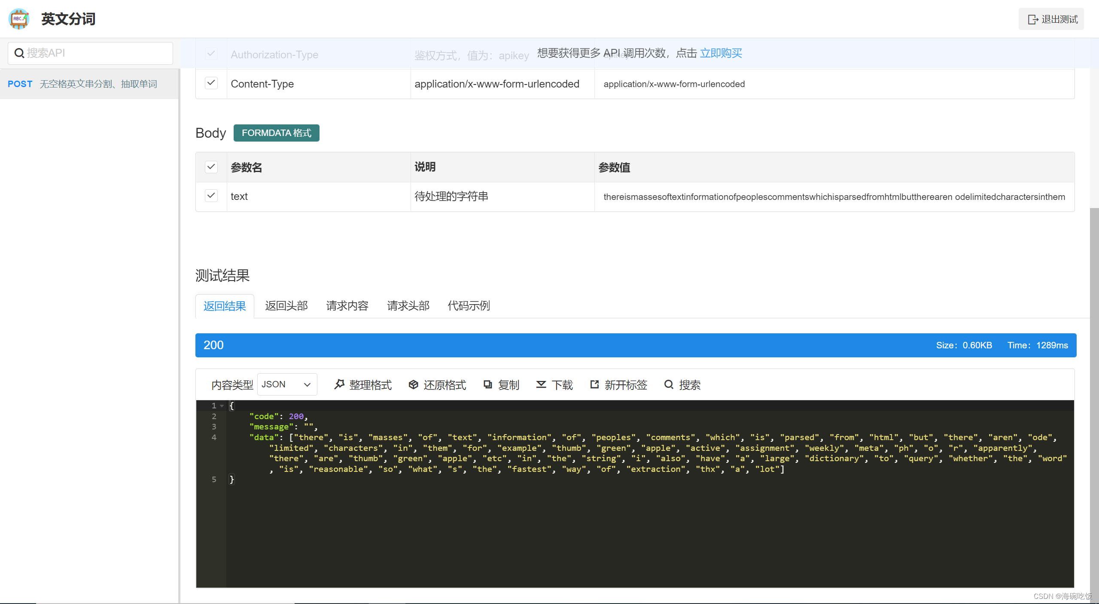Click the 整理格式 format icon
The height and width of the screenshot is (604, 1099).
[x=340, y=384]
